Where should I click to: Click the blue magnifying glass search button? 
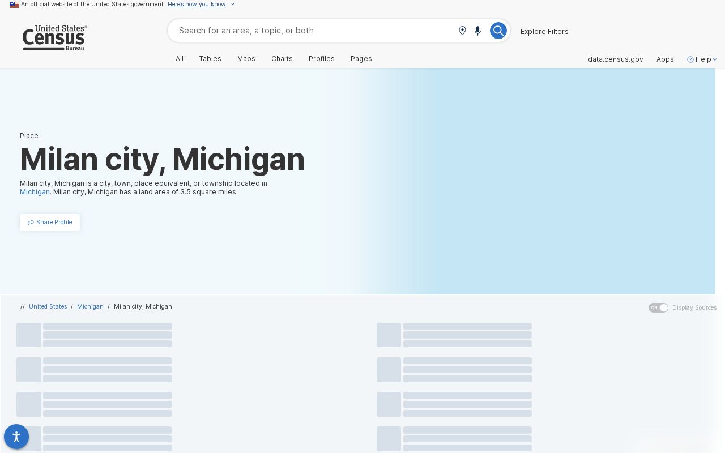(498, 31)
